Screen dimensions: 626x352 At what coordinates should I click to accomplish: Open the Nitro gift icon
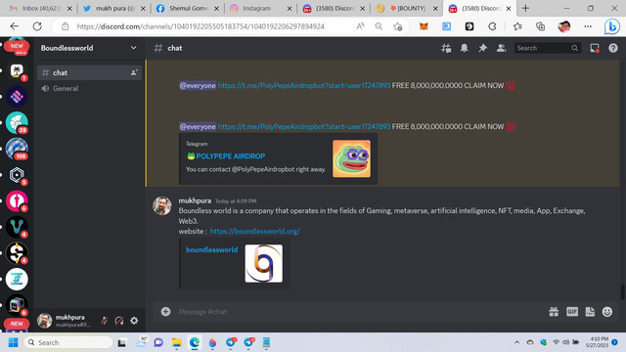pos(554,312)
